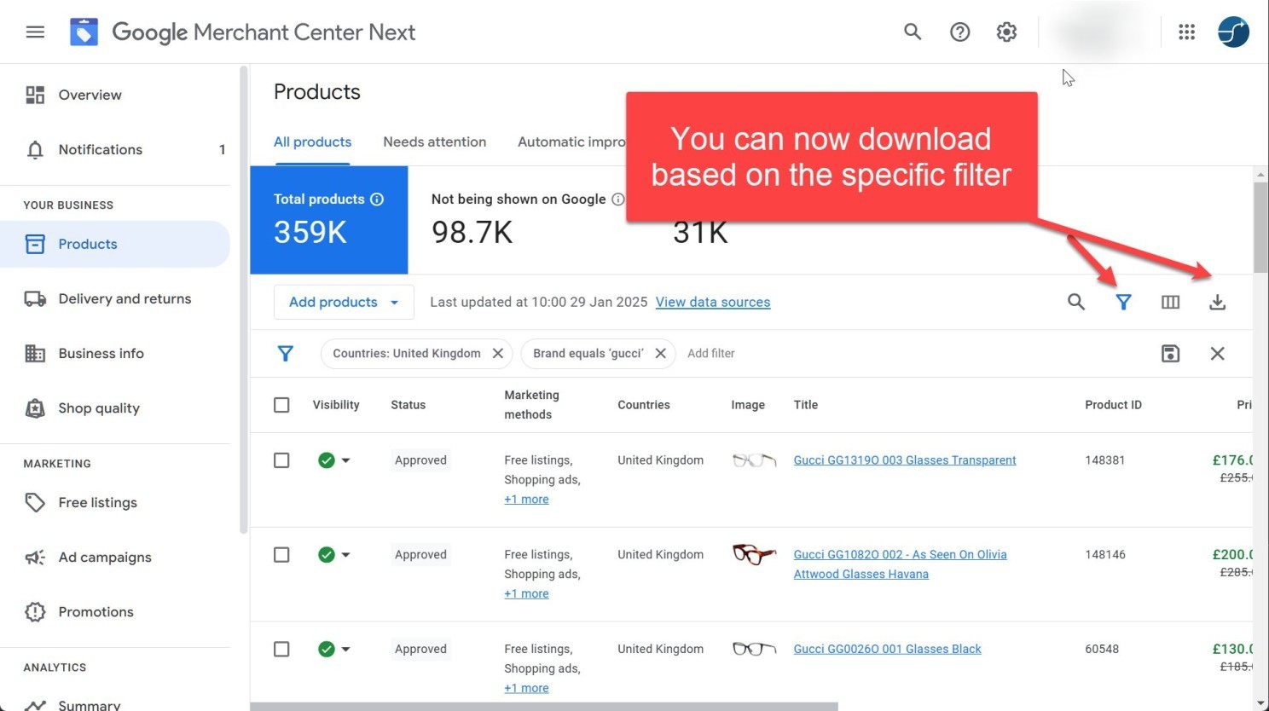Click the product table search icon
Image resolution: width=1269 pixels, height=711 pixels.
click(1076, 302)
